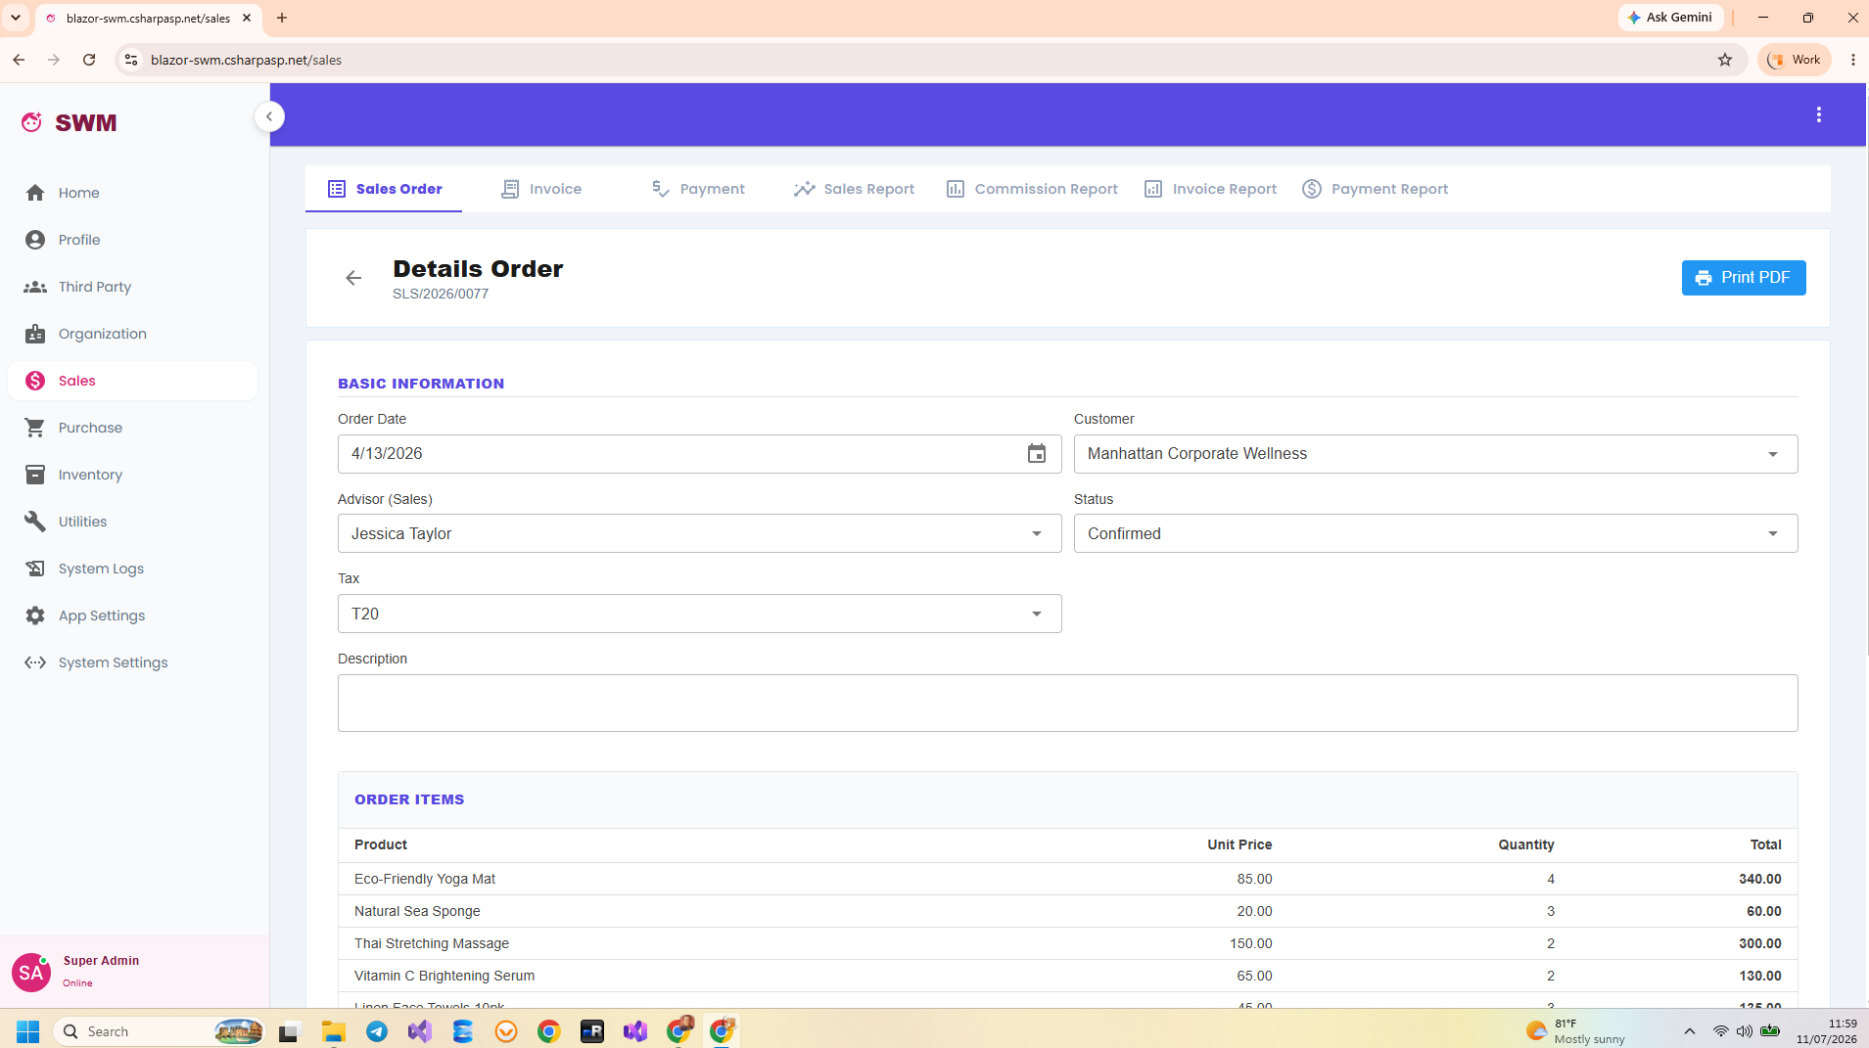The width and height of the screenshot is (1869, 1048).
Task: Click the SWM logo icon
Action: tap(32, 122)
